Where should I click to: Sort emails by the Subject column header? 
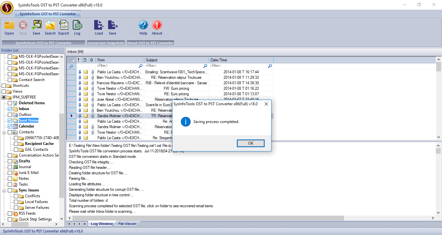(x=177, y=60)
